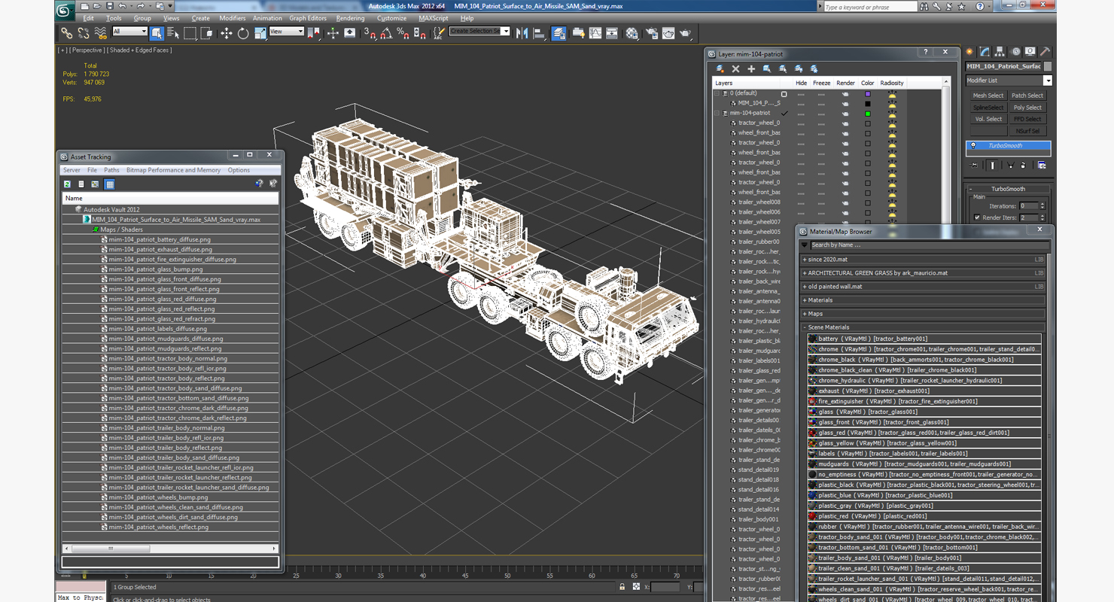Click the Mesh Select button
This screenshot has height=602, width=1114.
coord(988,96)
